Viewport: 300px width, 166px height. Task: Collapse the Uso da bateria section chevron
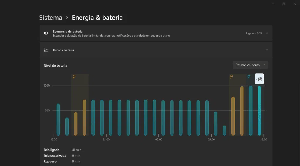click(267, 50)
